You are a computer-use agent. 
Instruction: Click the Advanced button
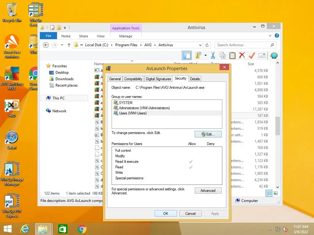click(208, 191)
